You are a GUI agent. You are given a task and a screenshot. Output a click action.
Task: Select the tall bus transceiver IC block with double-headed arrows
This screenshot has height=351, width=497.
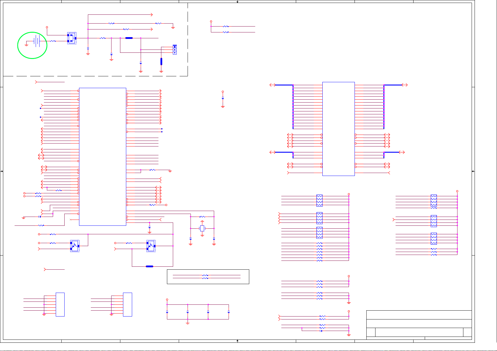click(338, 129)
